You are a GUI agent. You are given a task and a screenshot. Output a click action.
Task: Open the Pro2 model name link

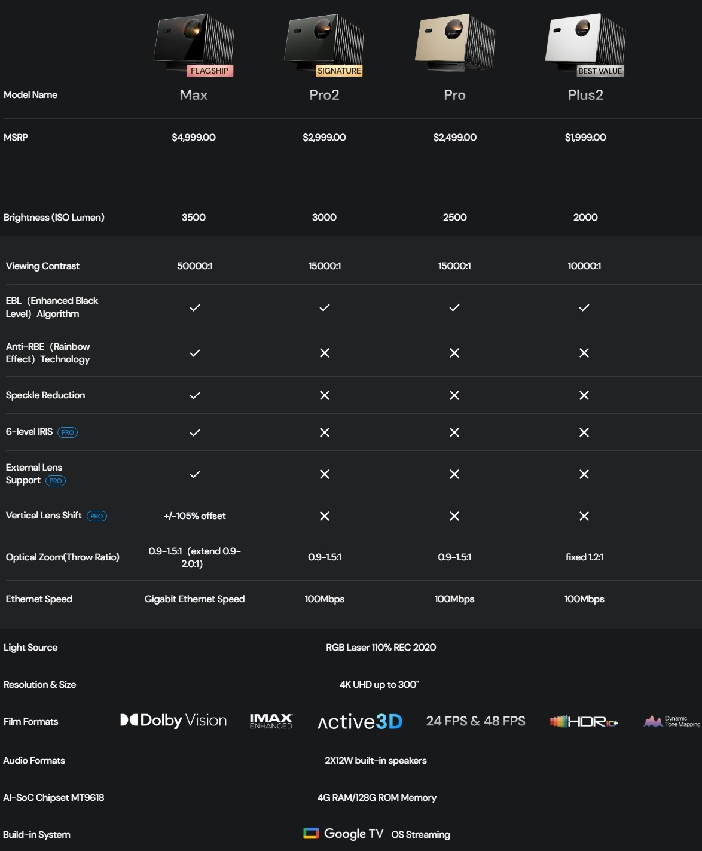pos(324,95)
